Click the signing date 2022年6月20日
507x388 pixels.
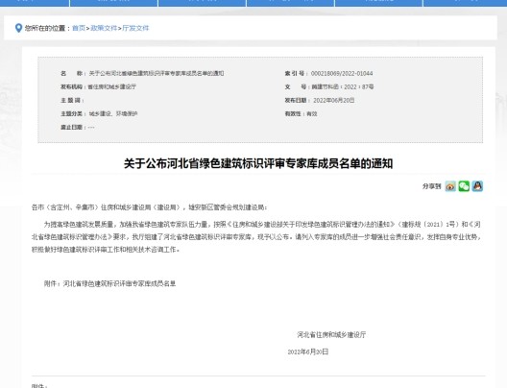(x=308, y=352)
